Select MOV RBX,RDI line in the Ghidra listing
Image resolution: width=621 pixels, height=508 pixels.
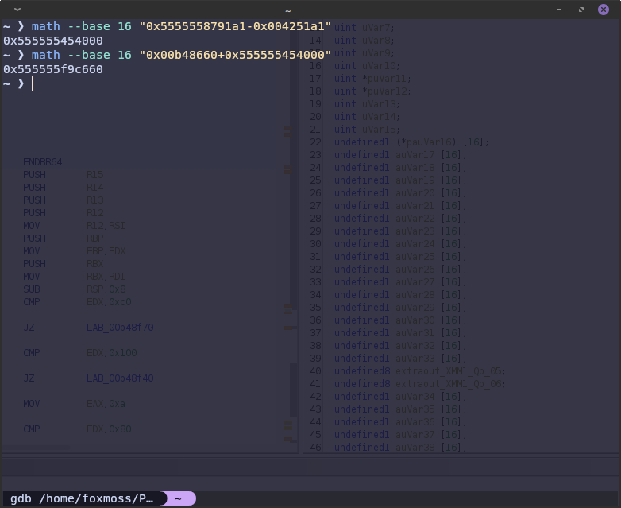74,276
